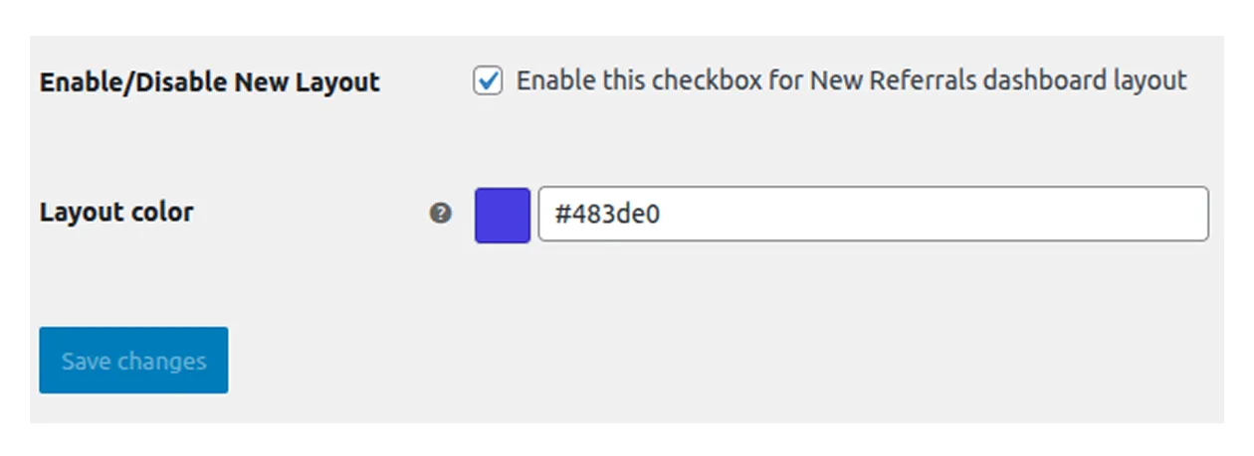The width and height of the screenshot is (1254, 456).
Task: Show help for the Layout color setting
Action: (x=440, y=213)
